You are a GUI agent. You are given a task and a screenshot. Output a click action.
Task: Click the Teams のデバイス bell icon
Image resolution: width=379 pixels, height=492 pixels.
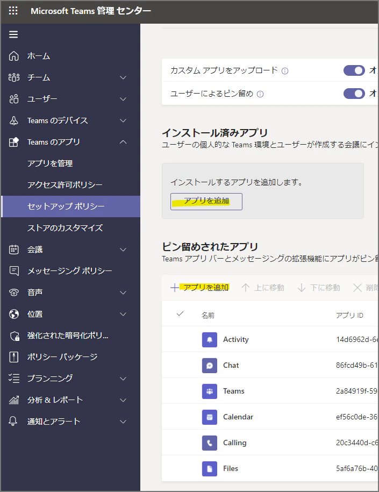pos(13,120)
